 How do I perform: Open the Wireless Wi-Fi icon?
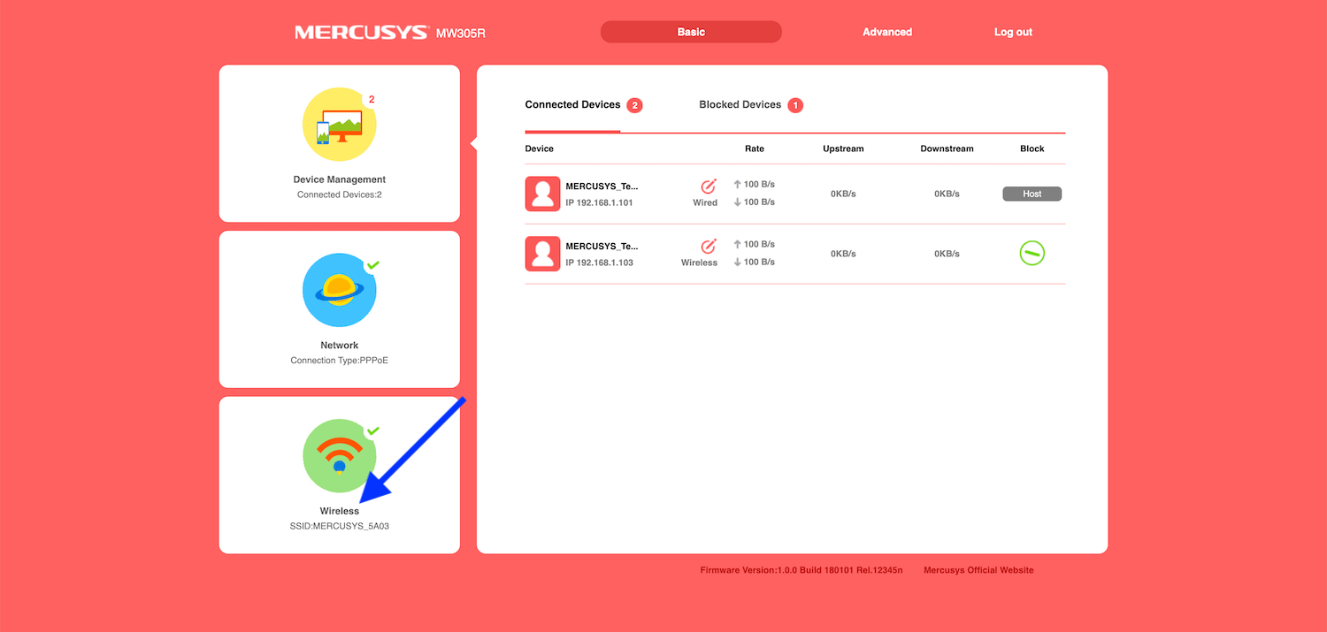[x=339, y=456]
